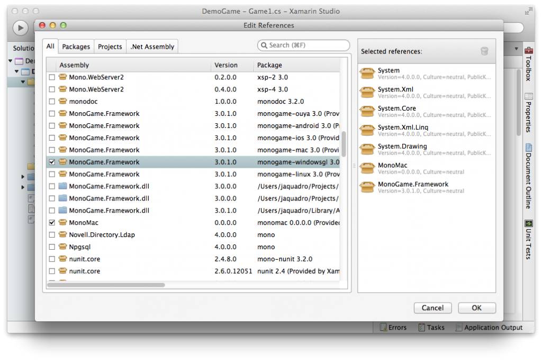The image size is (542, 363).
Task: Check the Novell.Directory.Ldap checkbox
Action: [x=52, y=235]
